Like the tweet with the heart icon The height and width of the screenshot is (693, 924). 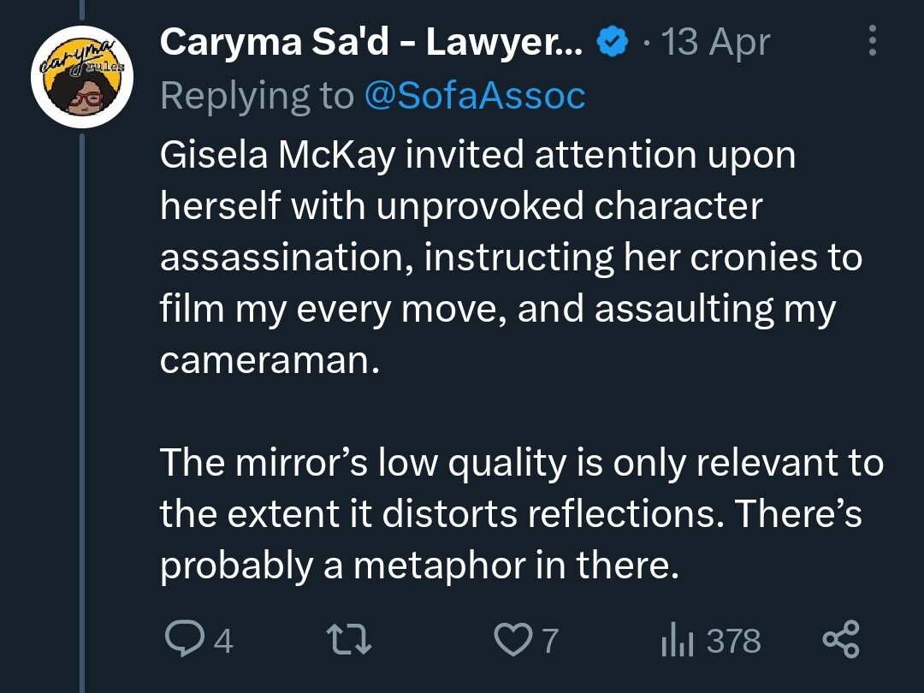[x=513, y=640]
